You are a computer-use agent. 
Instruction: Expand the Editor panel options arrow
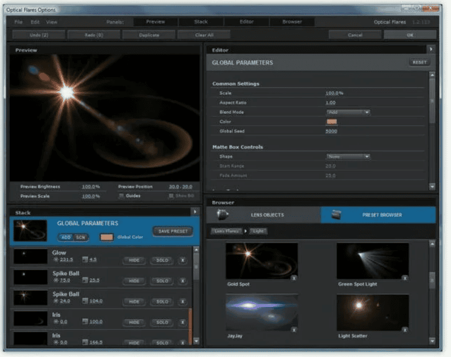point(431,49)
